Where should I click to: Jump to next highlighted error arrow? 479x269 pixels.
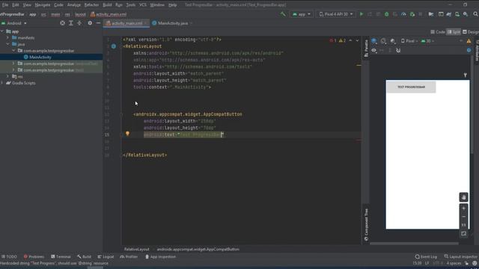coord(357,40)
